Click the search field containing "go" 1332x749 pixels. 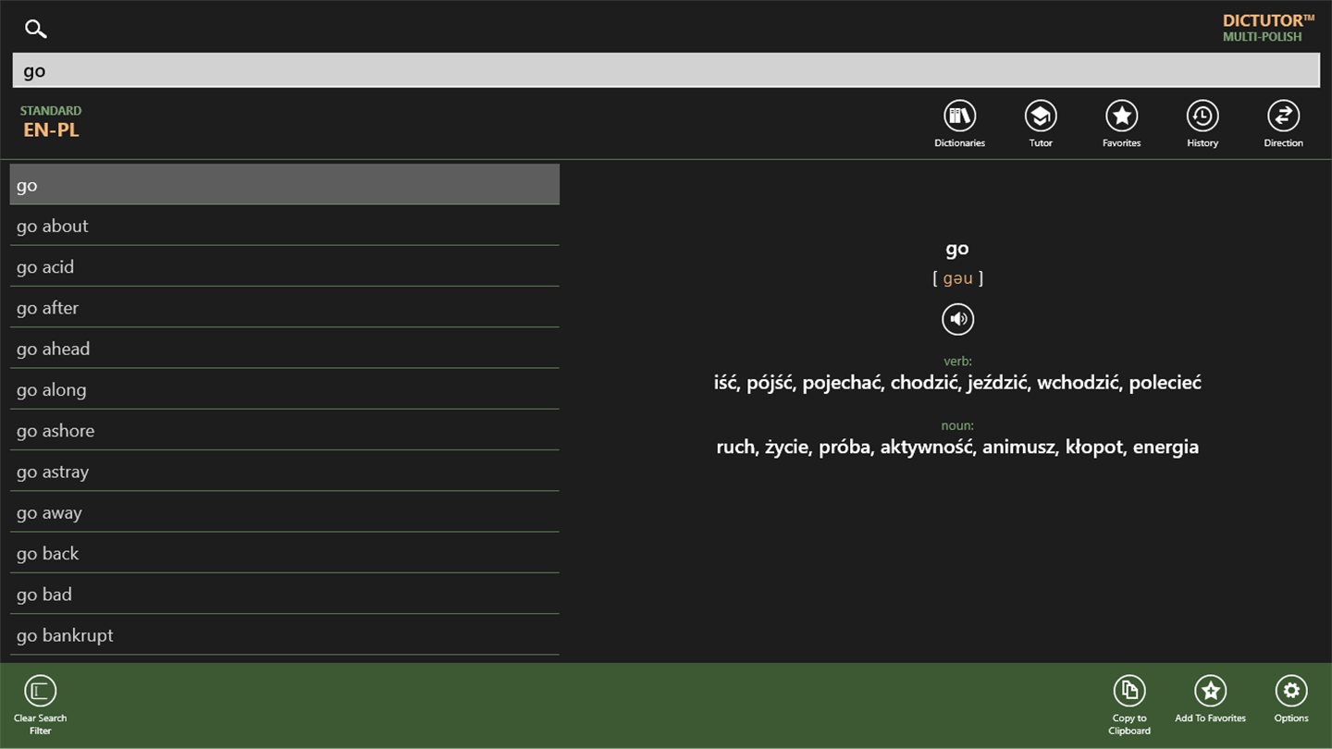click(x=666, y=70)
